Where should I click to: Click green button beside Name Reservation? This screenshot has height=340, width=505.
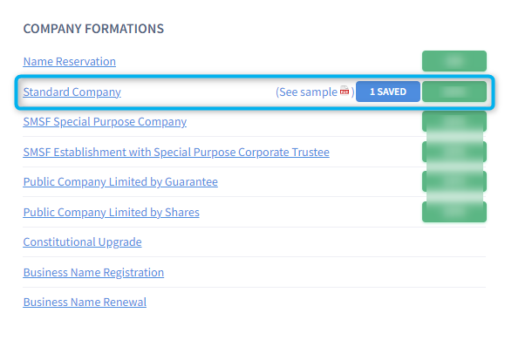pyautogui.click(x=454, y=61)
